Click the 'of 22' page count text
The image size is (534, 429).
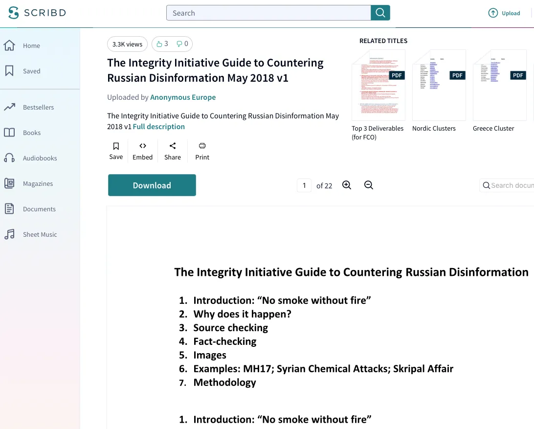[324, 186]
